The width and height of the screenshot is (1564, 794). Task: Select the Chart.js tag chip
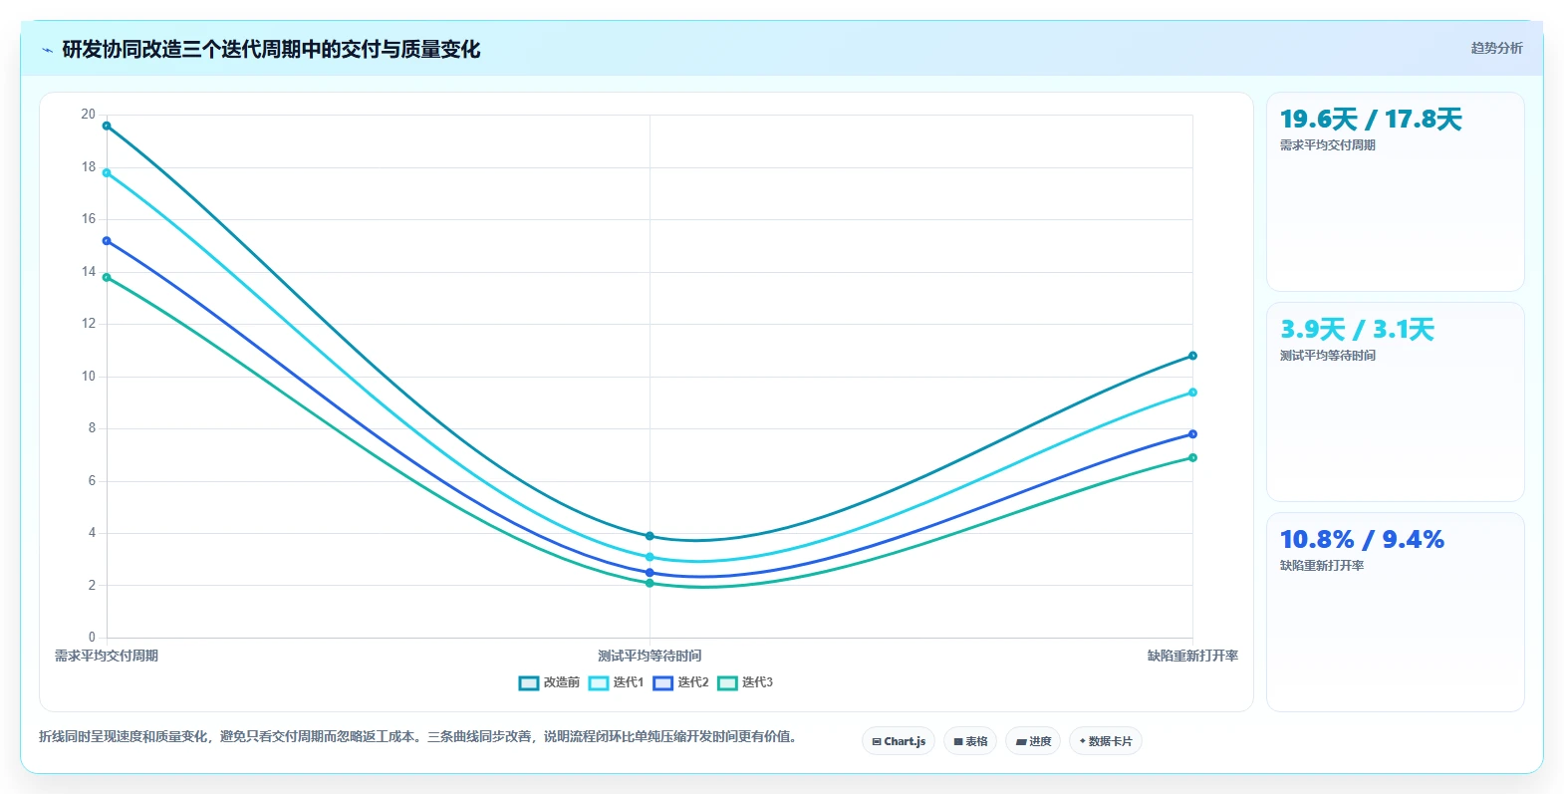pos(899,741)
